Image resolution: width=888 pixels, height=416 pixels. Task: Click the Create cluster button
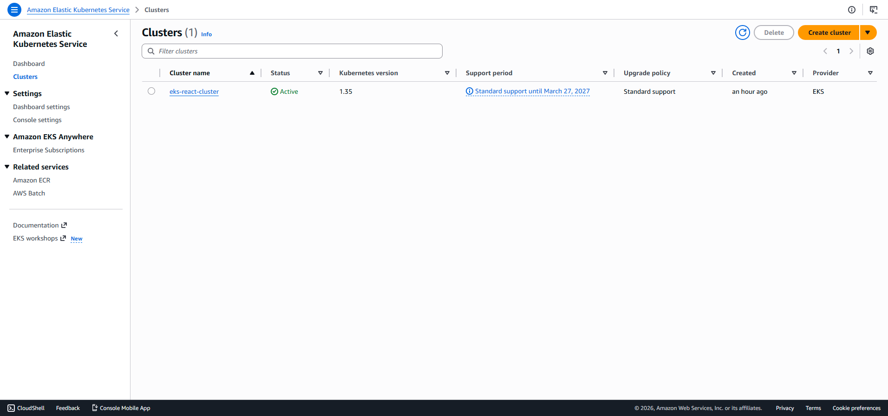tap(829, 32)
